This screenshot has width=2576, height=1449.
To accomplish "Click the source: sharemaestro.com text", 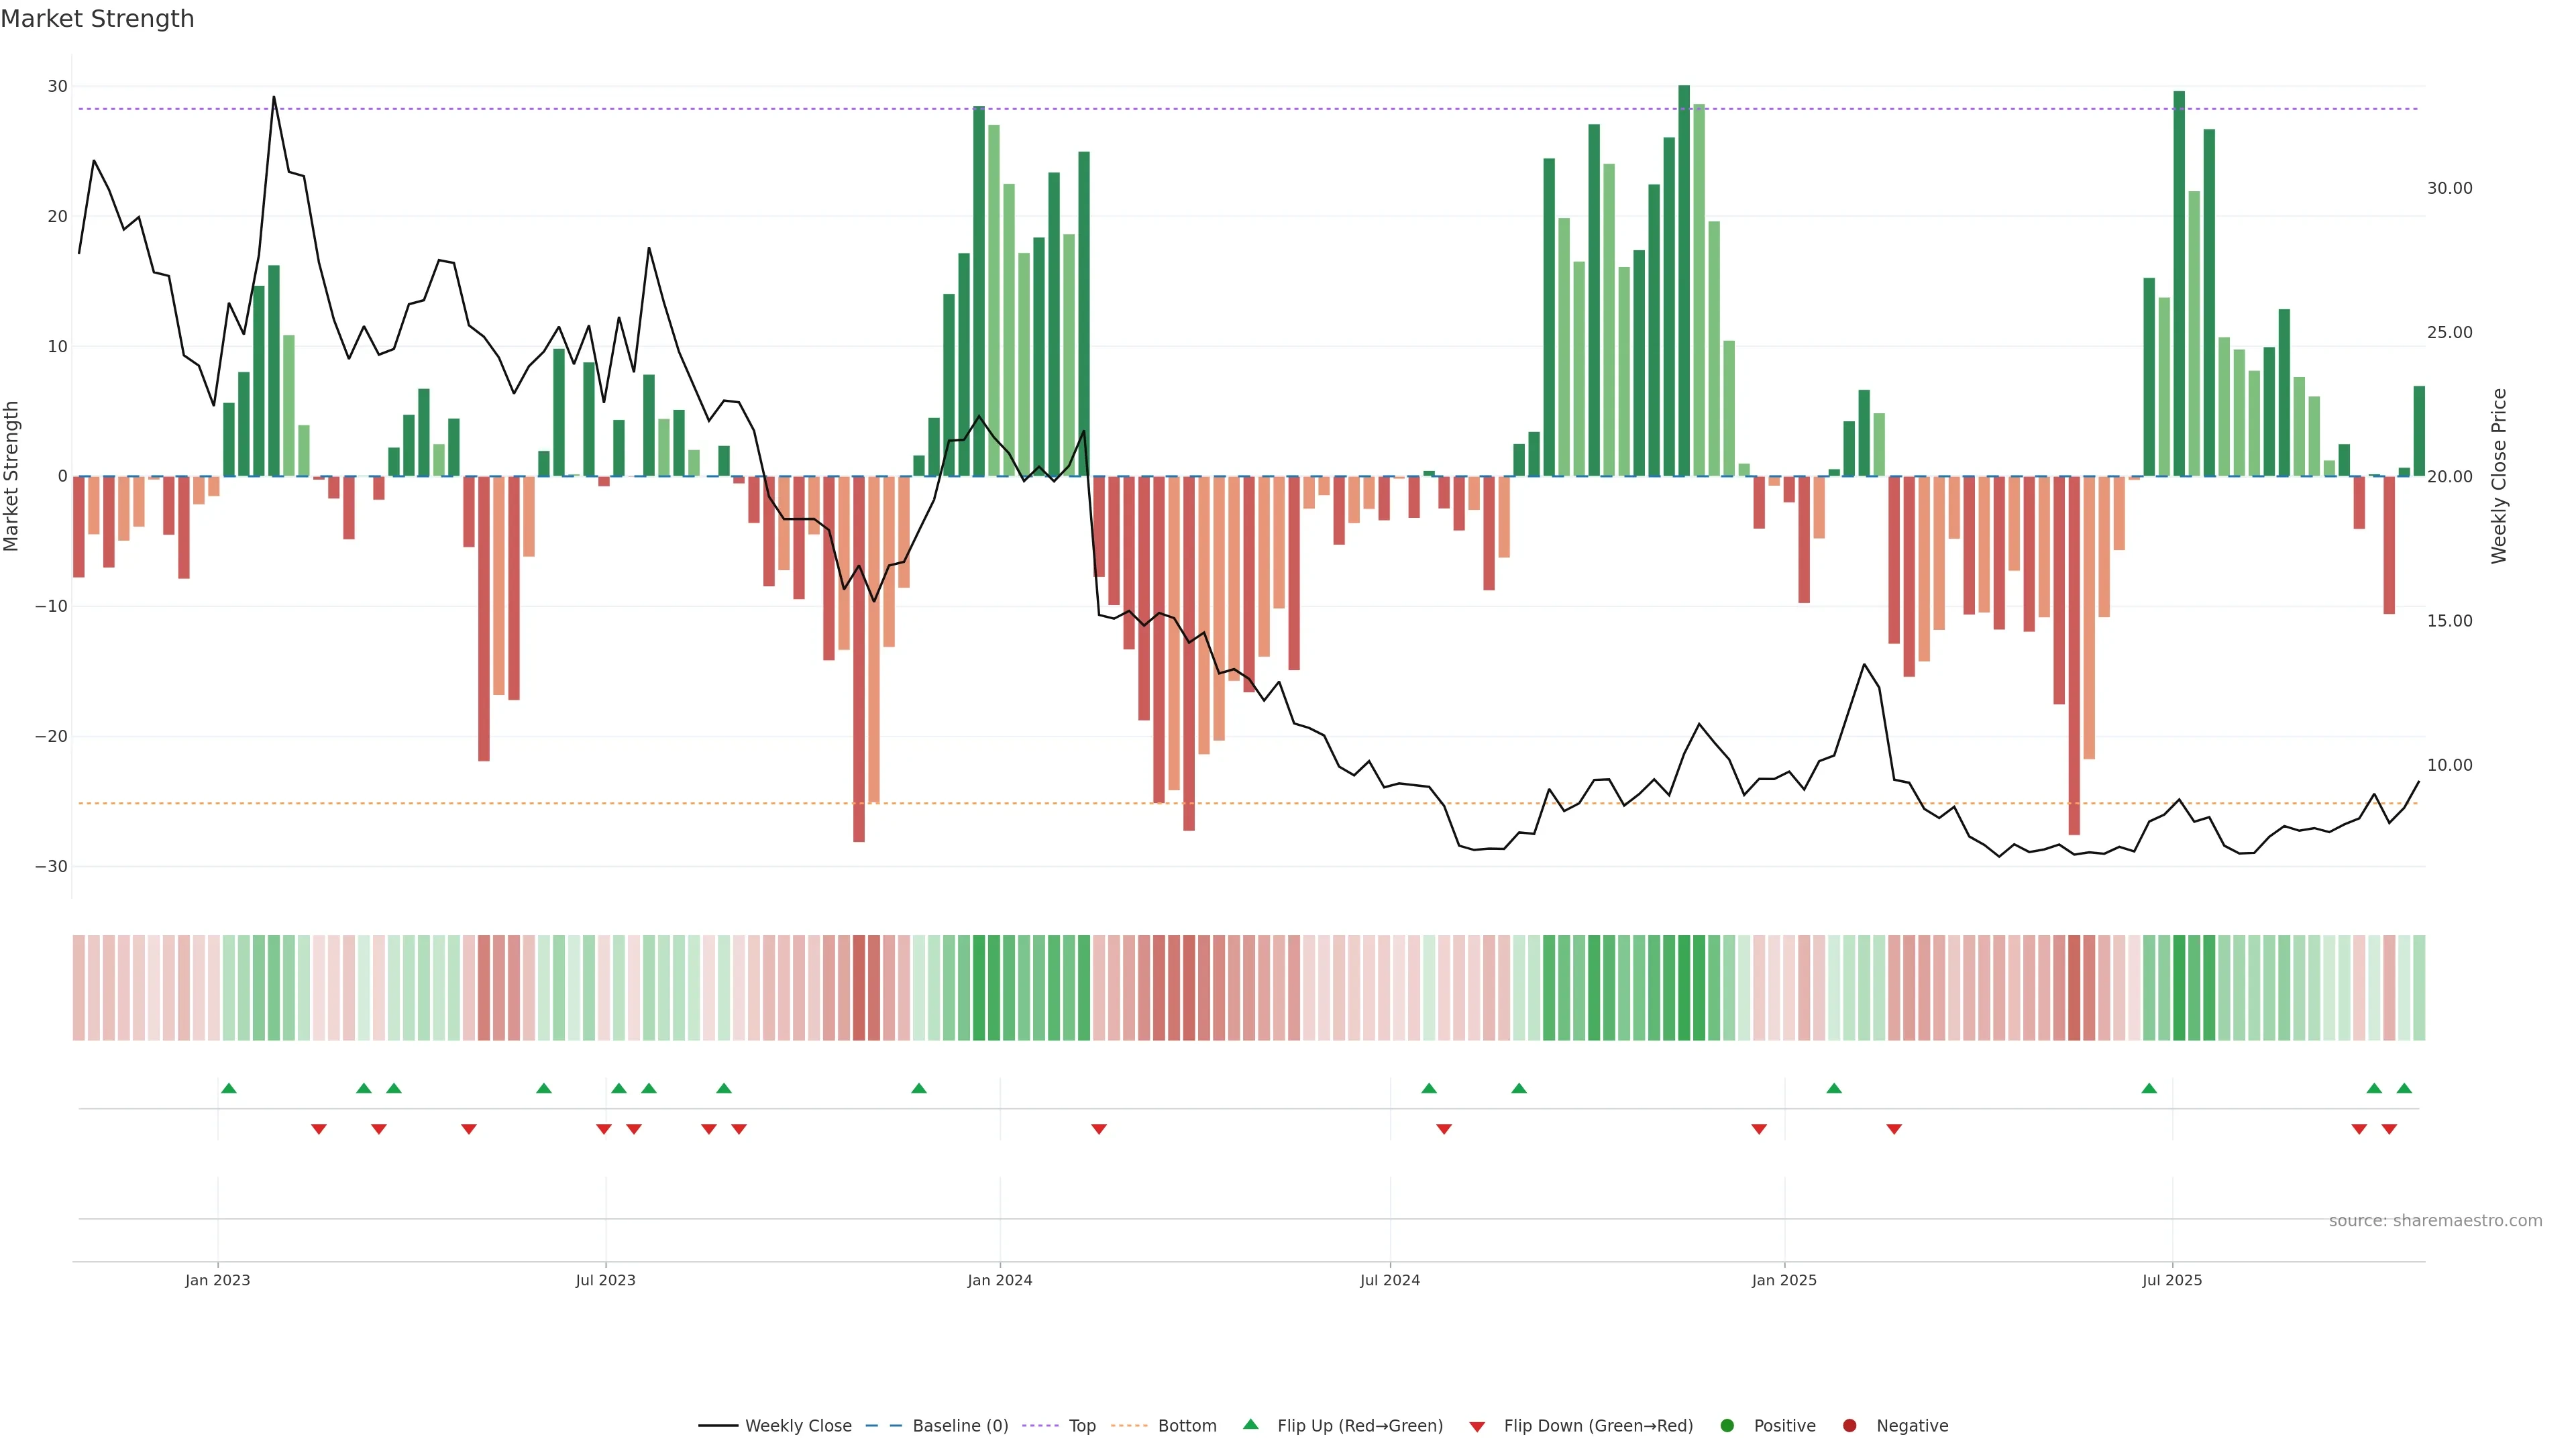I will [2435, 1220].
